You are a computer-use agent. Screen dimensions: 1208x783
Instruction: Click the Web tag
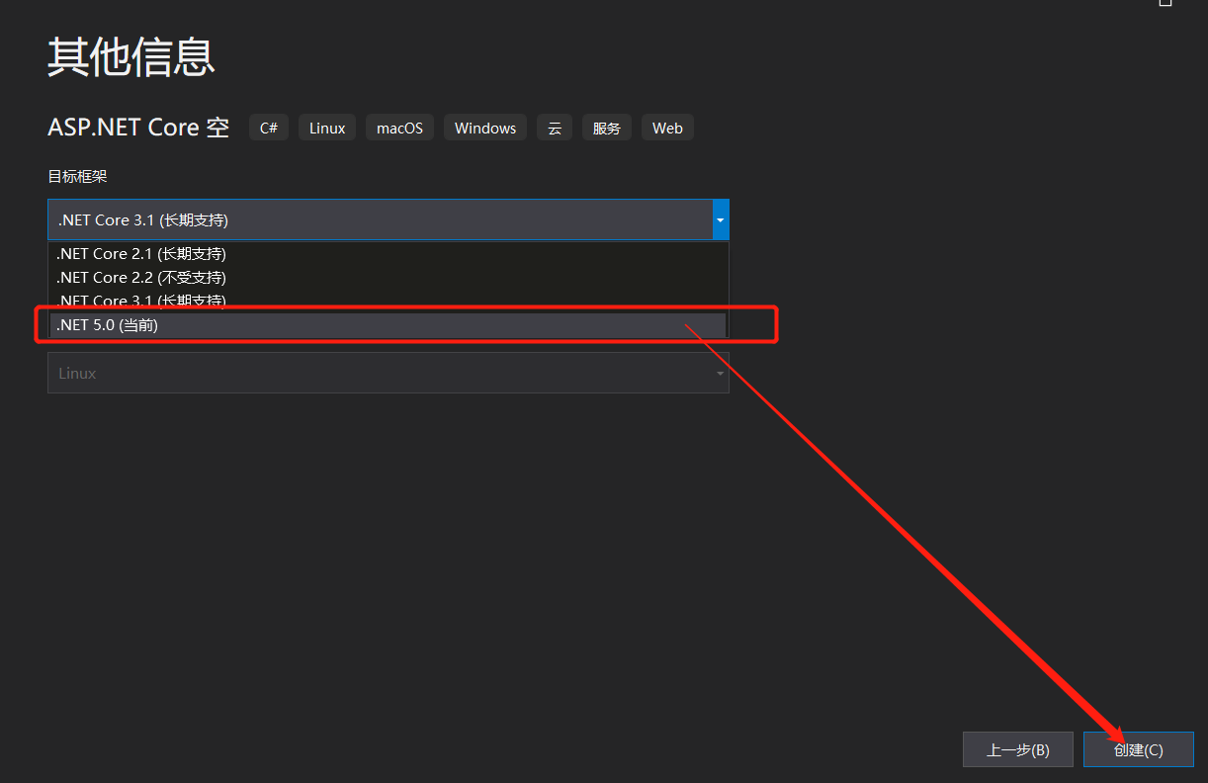tap(667, 129)
